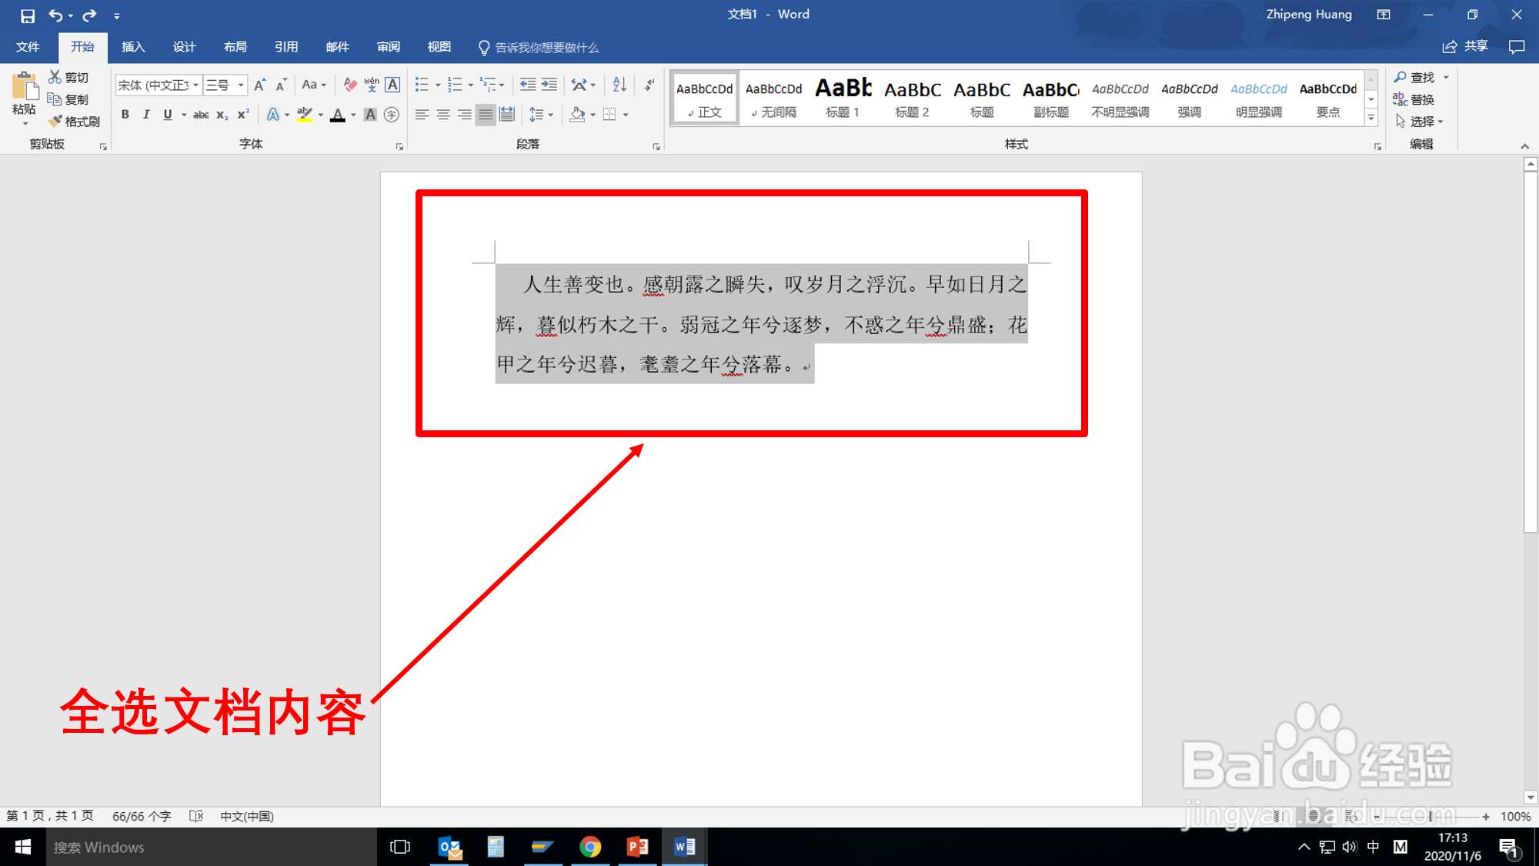The height and width of the screenshot is (866, 1539).
Task: Expand the line spacing dropdown
Action: (x=551, y=115)
